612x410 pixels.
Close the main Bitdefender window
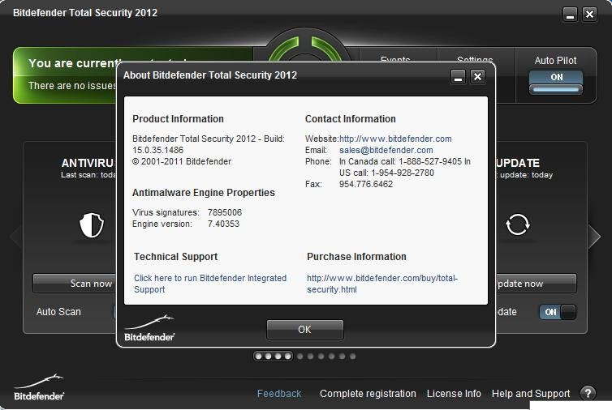[589, 15]
